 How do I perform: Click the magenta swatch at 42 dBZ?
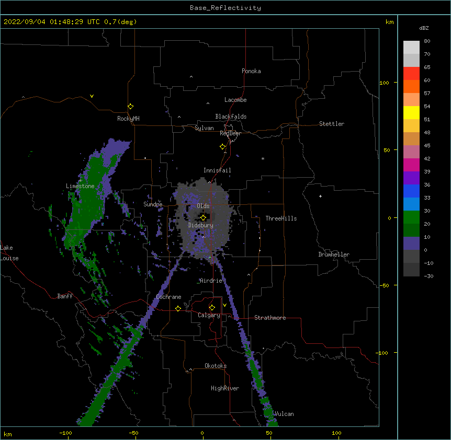tap(411, 165)
